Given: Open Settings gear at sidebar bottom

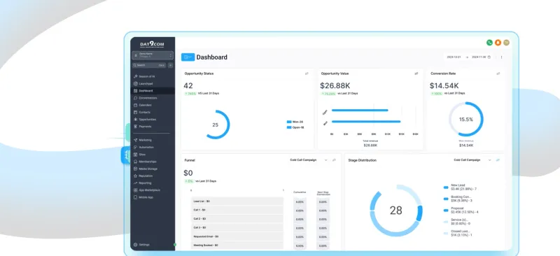Looking at the screenshot, I should coord(135,245).
